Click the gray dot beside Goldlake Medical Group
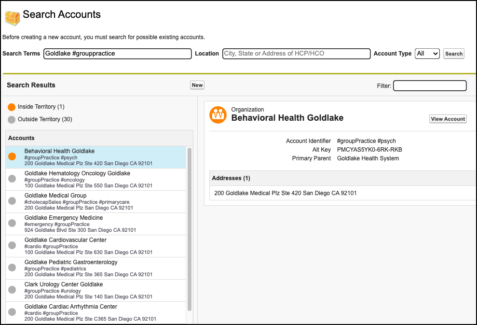This screenshot has height=325, width=477. point(12,201)
